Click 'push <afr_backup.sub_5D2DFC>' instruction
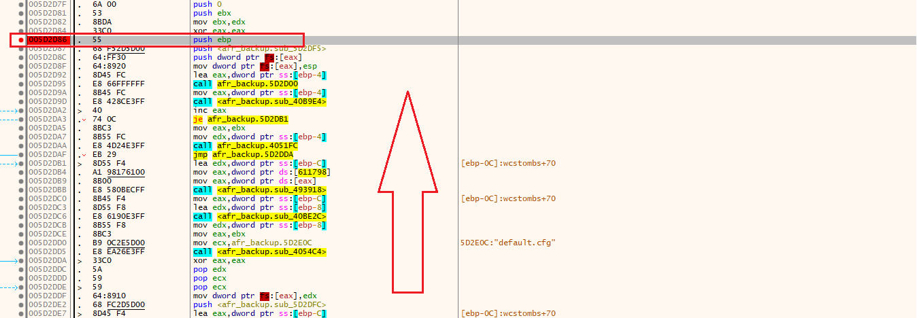This screenshot has height=318, width=917. pos(260,304)
